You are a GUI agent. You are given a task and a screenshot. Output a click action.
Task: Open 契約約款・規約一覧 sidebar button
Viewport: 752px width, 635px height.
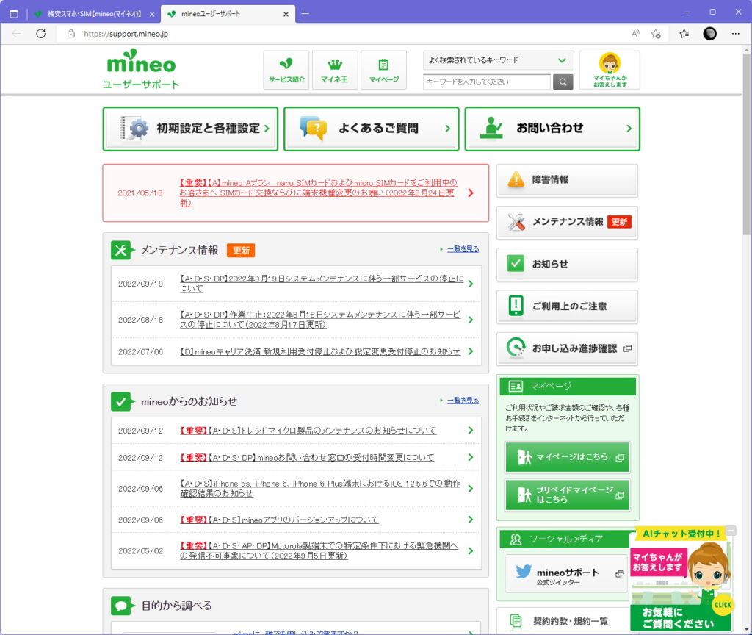563,621
